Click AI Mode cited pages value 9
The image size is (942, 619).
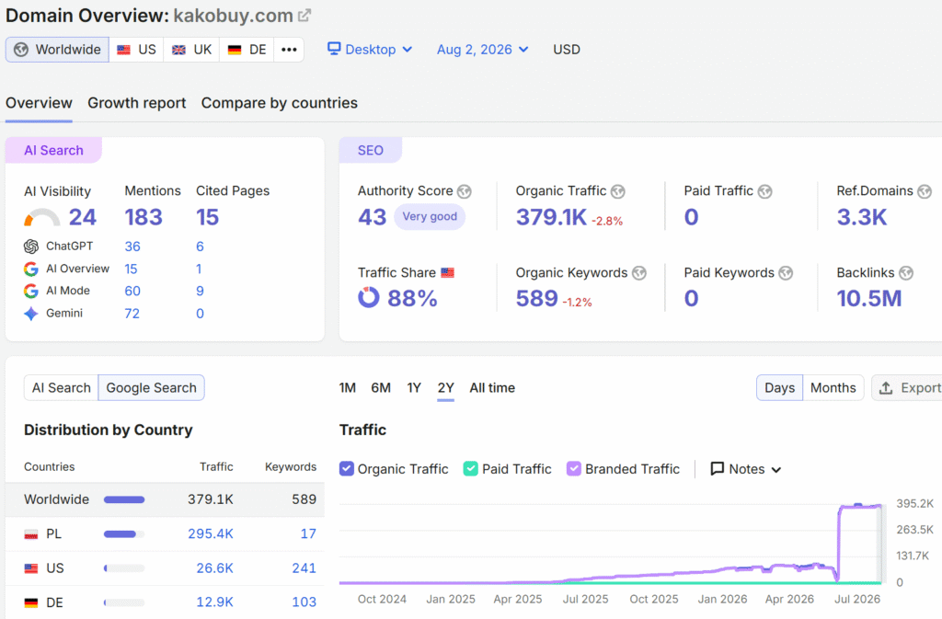point(200,292)
